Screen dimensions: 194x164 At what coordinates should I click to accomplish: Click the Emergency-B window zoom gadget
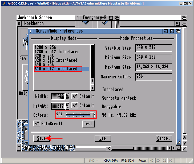pyautogui.click(x=111, y=18)
